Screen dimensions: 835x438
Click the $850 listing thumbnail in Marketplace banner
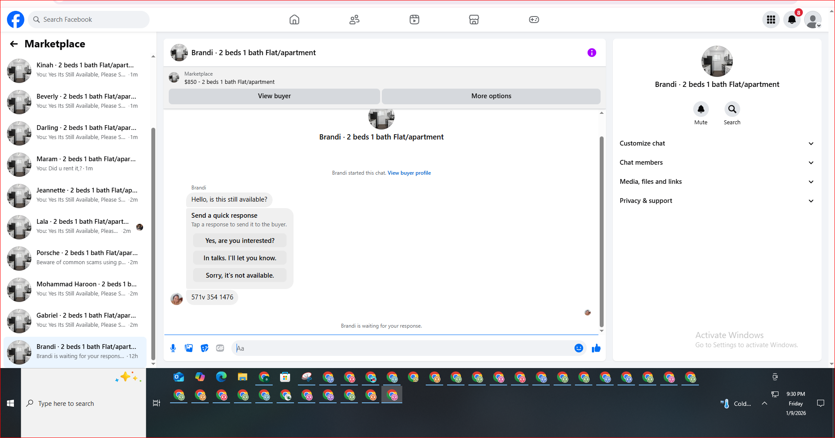[x=174, y=78]
